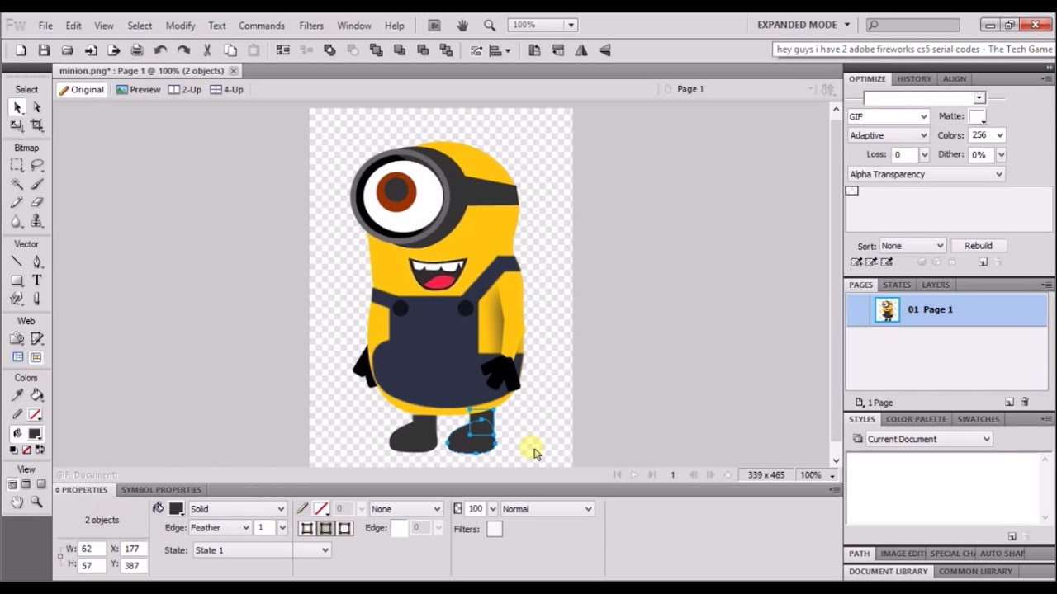
Task: Select the Subselection tool
Action: click(x=36, y=107)
